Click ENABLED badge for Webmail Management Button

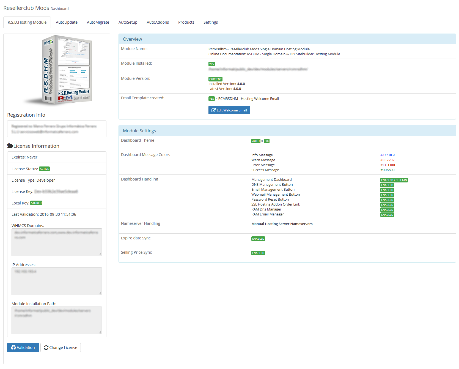click(x=387, y=195)
